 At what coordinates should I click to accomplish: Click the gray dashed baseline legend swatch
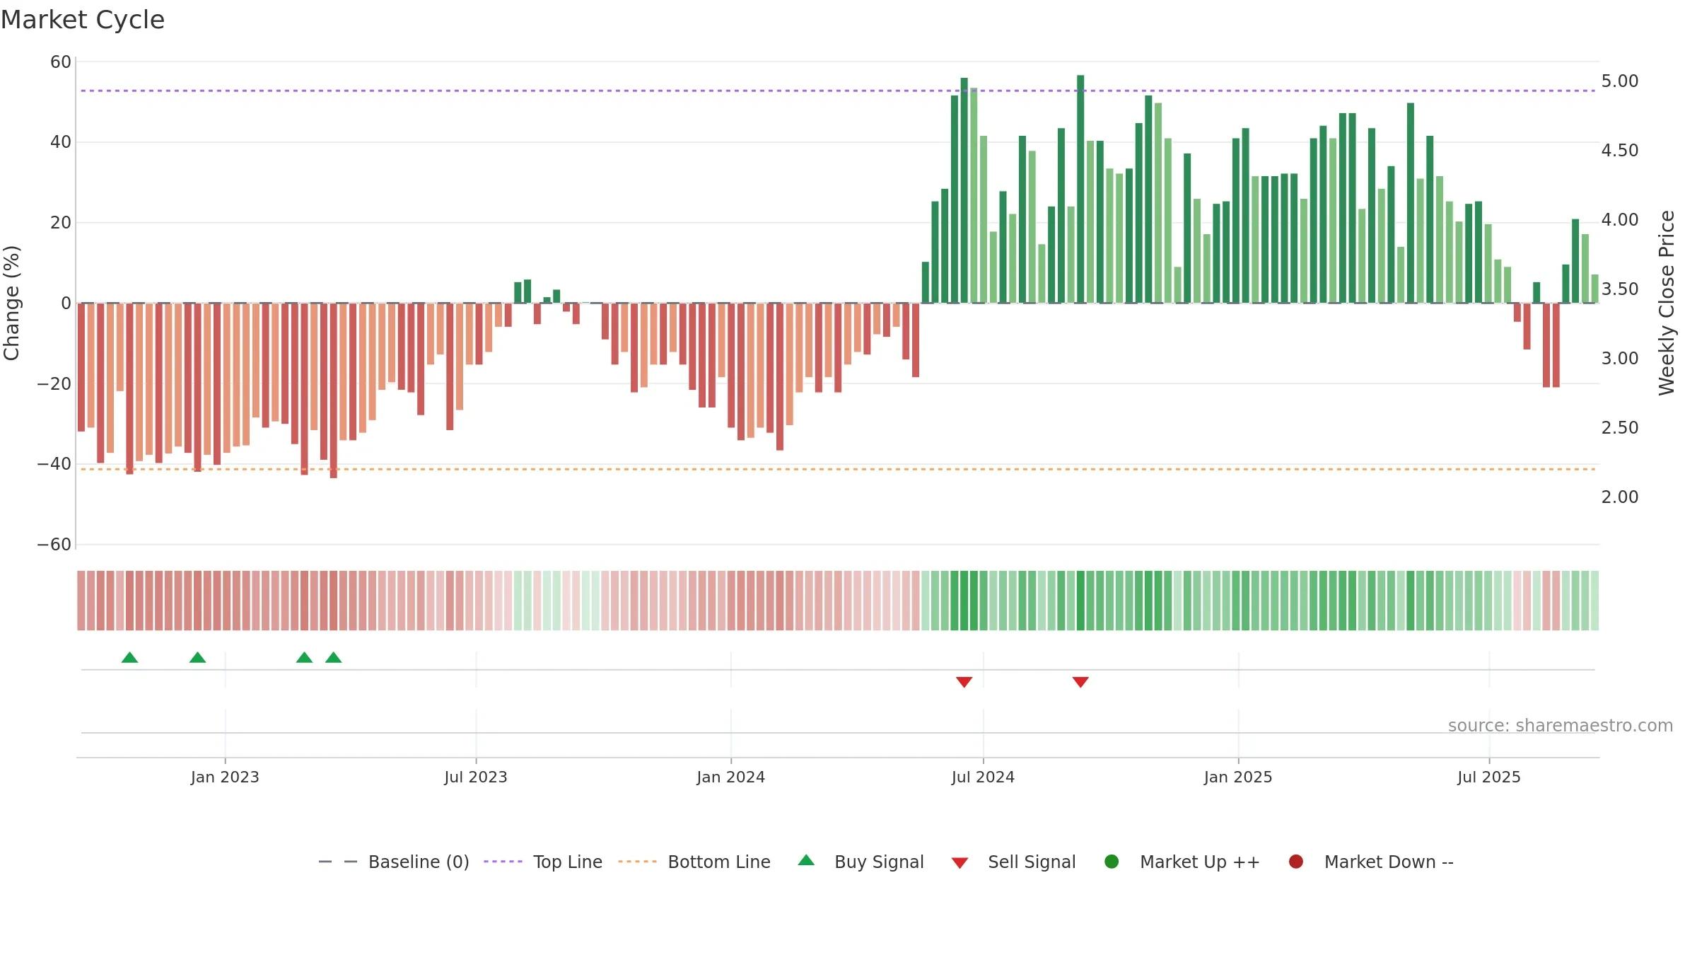pos(338,862)
